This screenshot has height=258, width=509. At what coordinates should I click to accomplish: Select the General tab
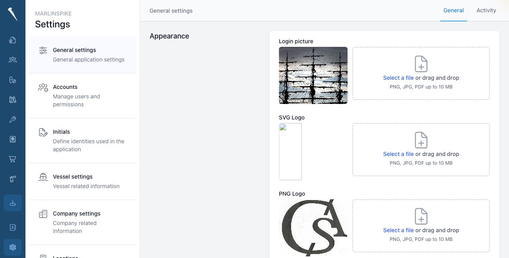click(x=454, y=11)
